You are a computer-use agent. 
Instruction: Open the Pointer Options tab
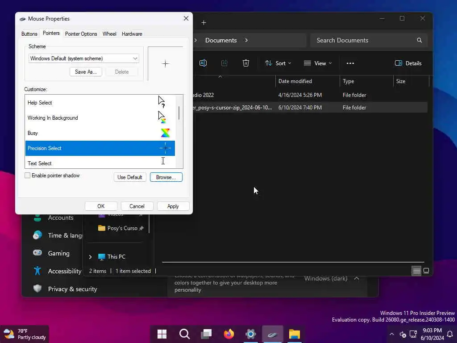(81, 34)
